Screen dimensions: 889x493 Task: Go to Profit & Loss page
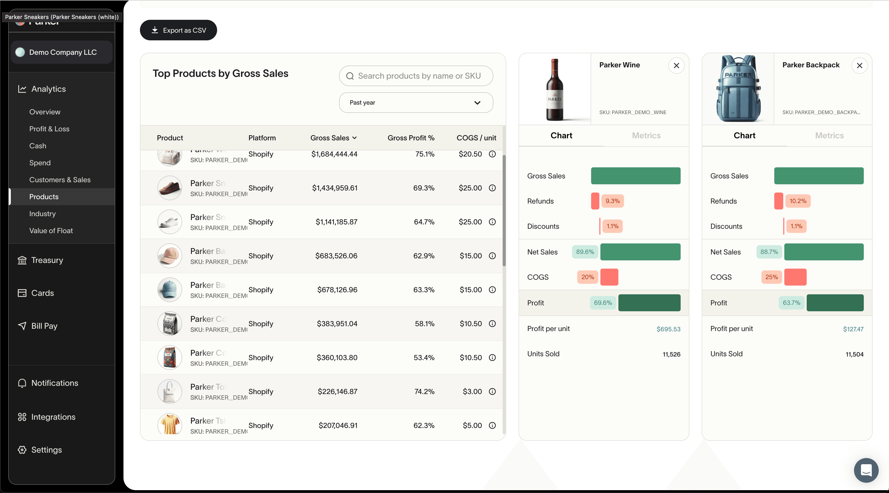(49, 129)
